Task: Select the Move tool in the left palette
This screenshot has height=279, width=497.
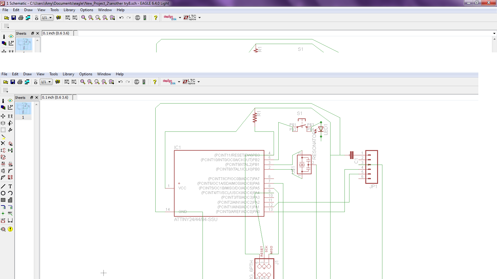Action: point(3,116)
